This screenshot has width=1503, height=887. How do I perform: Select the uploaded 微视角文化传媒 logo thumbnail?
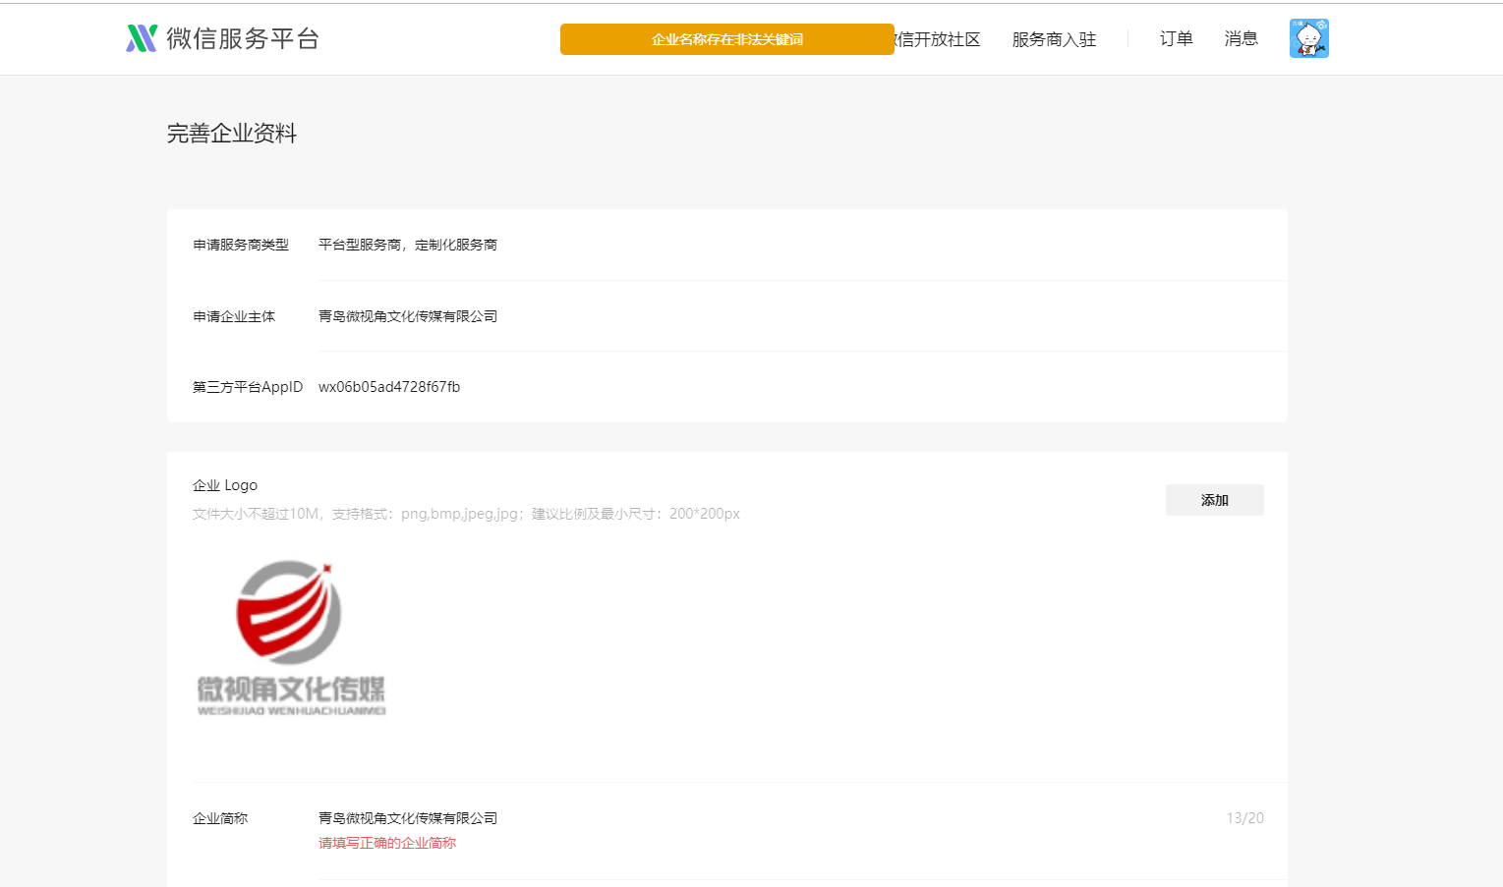(x=291, y=638)
